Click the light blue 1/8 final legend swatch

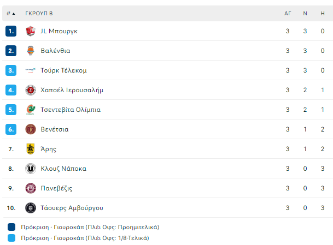tap(11, 238)
